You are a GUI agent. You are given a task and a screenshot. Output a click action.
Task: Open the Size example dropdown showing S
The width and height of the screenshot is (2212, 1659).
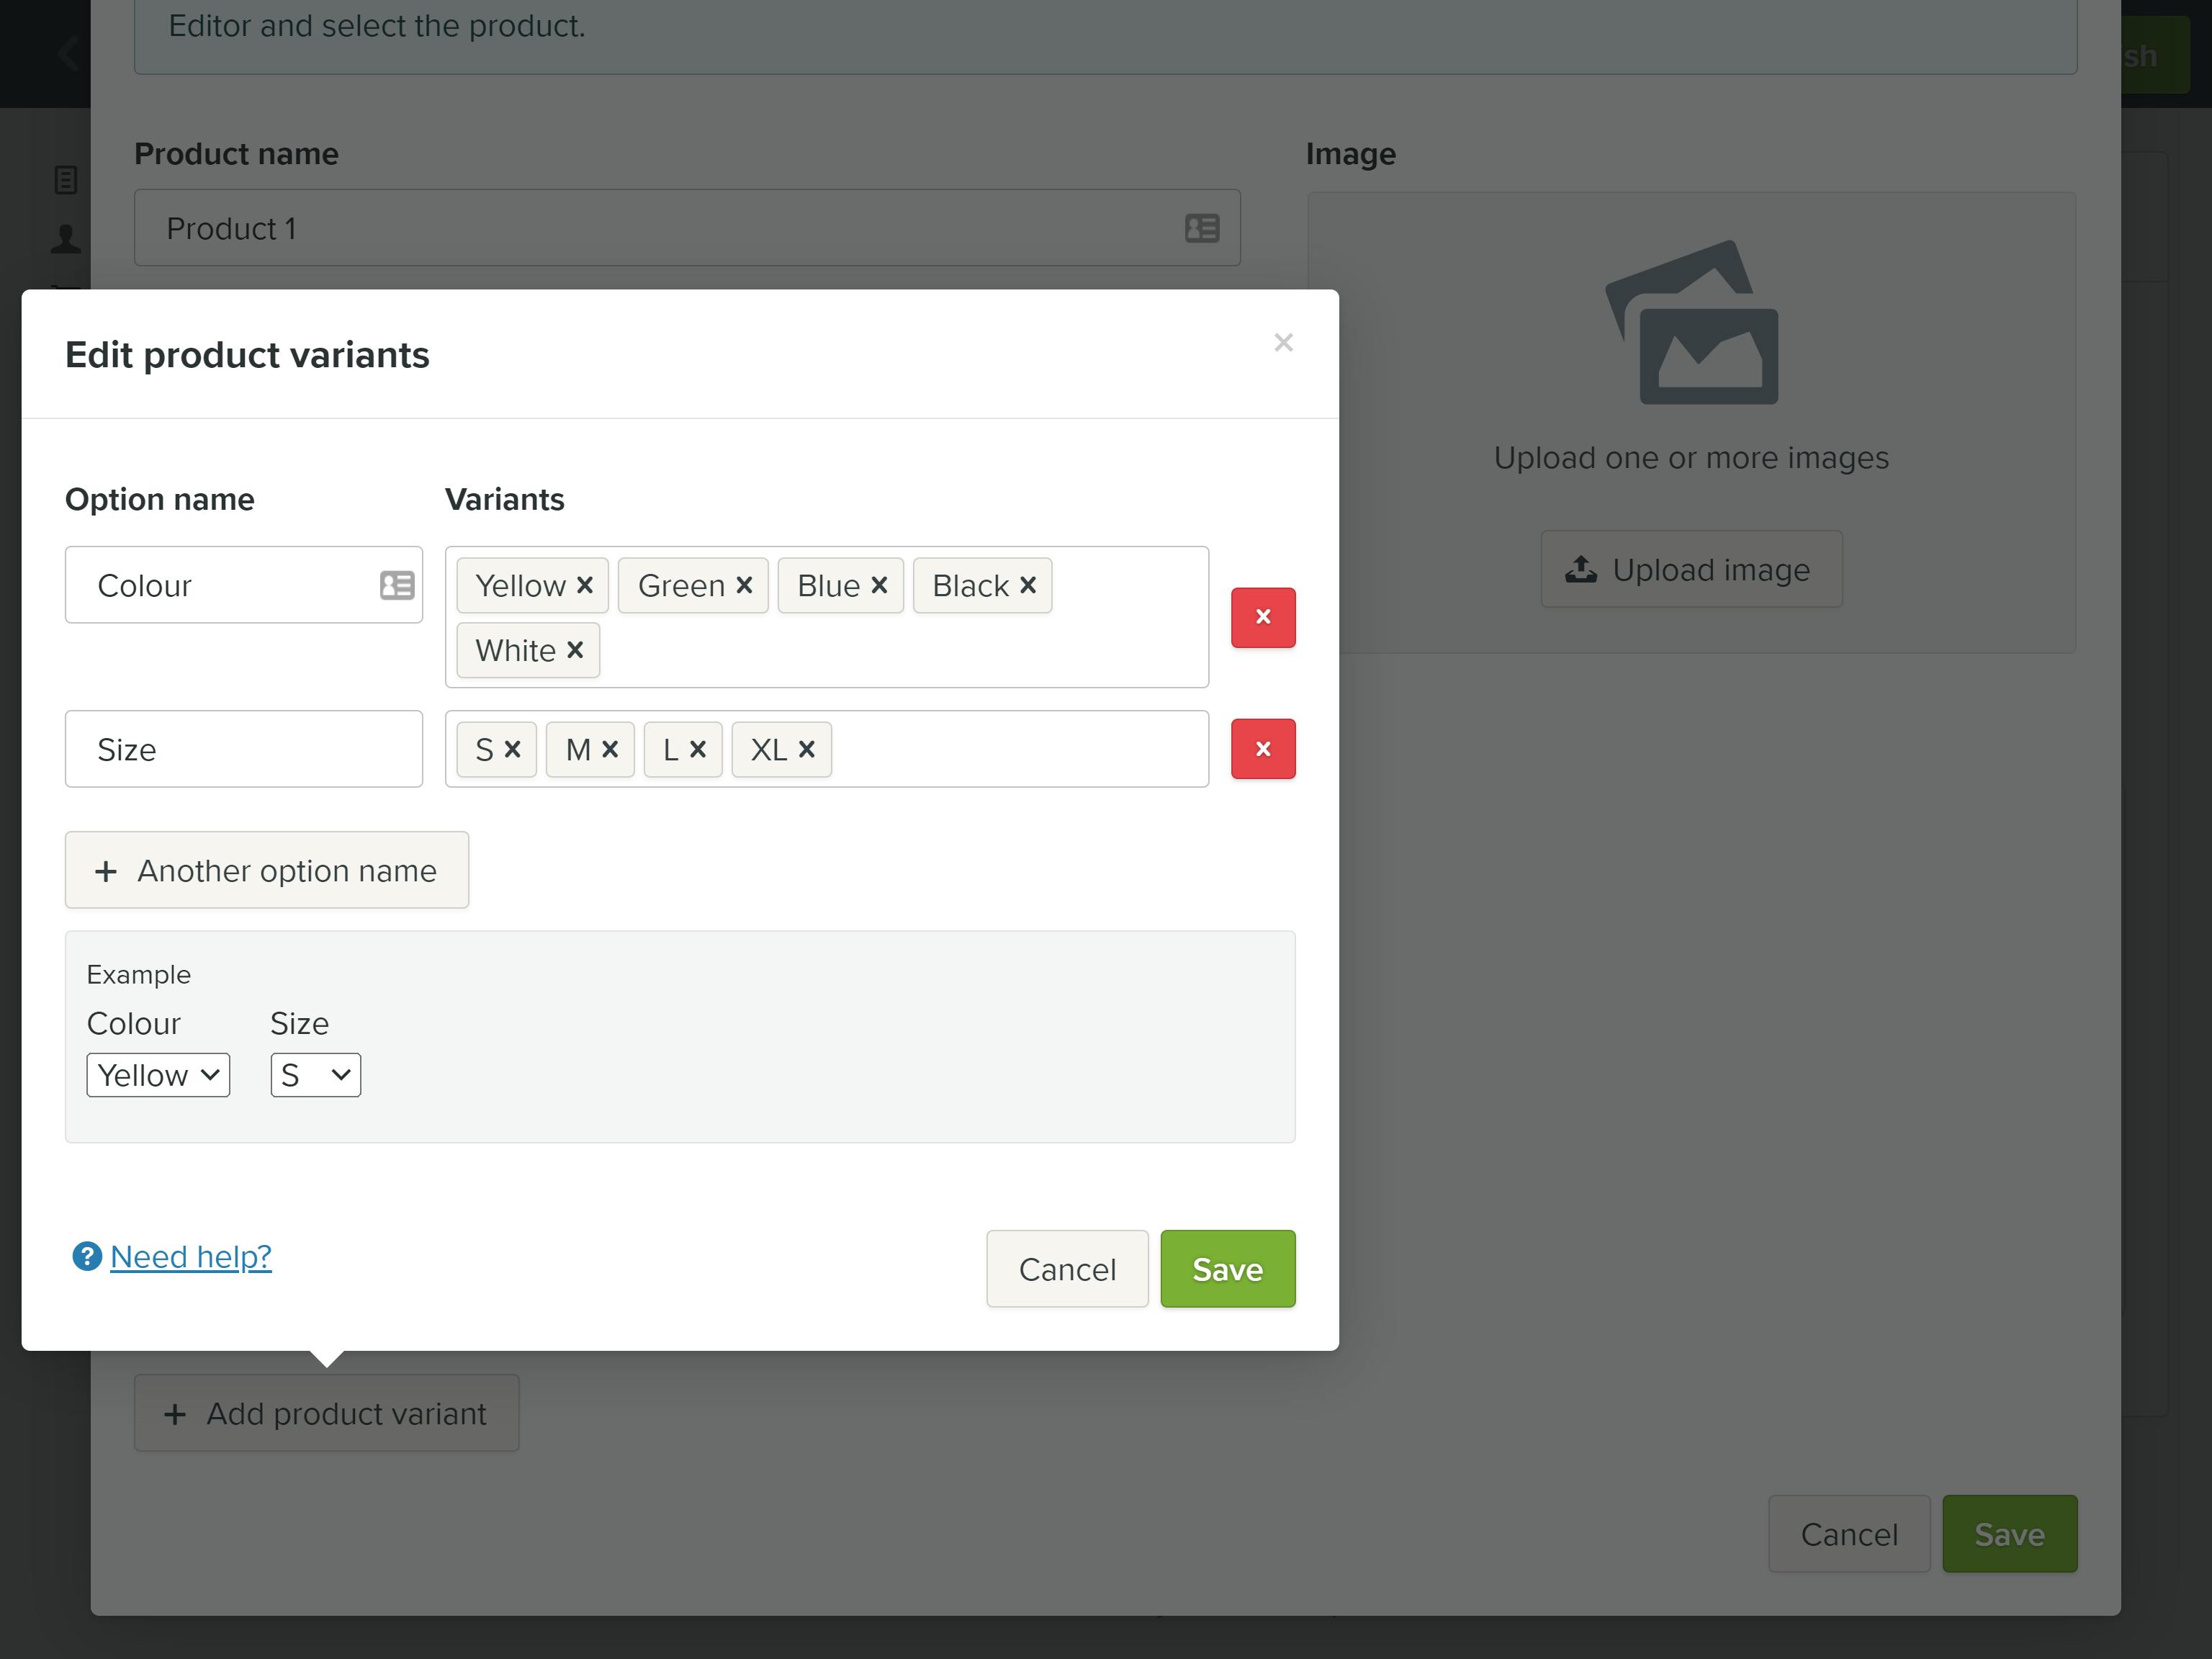click(x=315, y=1074)
